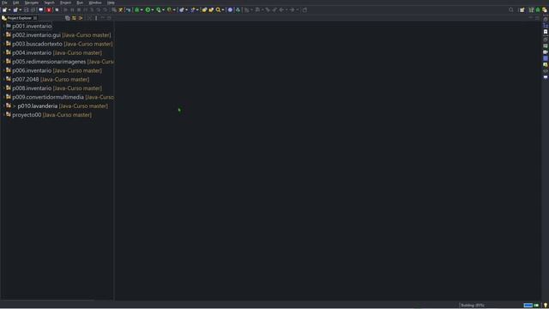Switch to the Debug perspective icon
Viewport: 549px width, 309px height.
(538, 9)
